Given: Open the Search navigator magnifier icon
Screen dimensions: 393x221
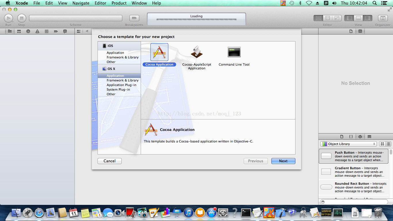Looking at the screenshot, I should (x=28, y=31).
